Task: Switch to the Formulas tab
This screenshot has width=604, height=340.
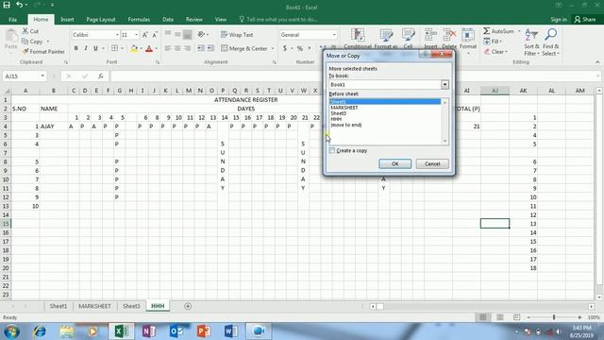Action: [x=139, y=19]
